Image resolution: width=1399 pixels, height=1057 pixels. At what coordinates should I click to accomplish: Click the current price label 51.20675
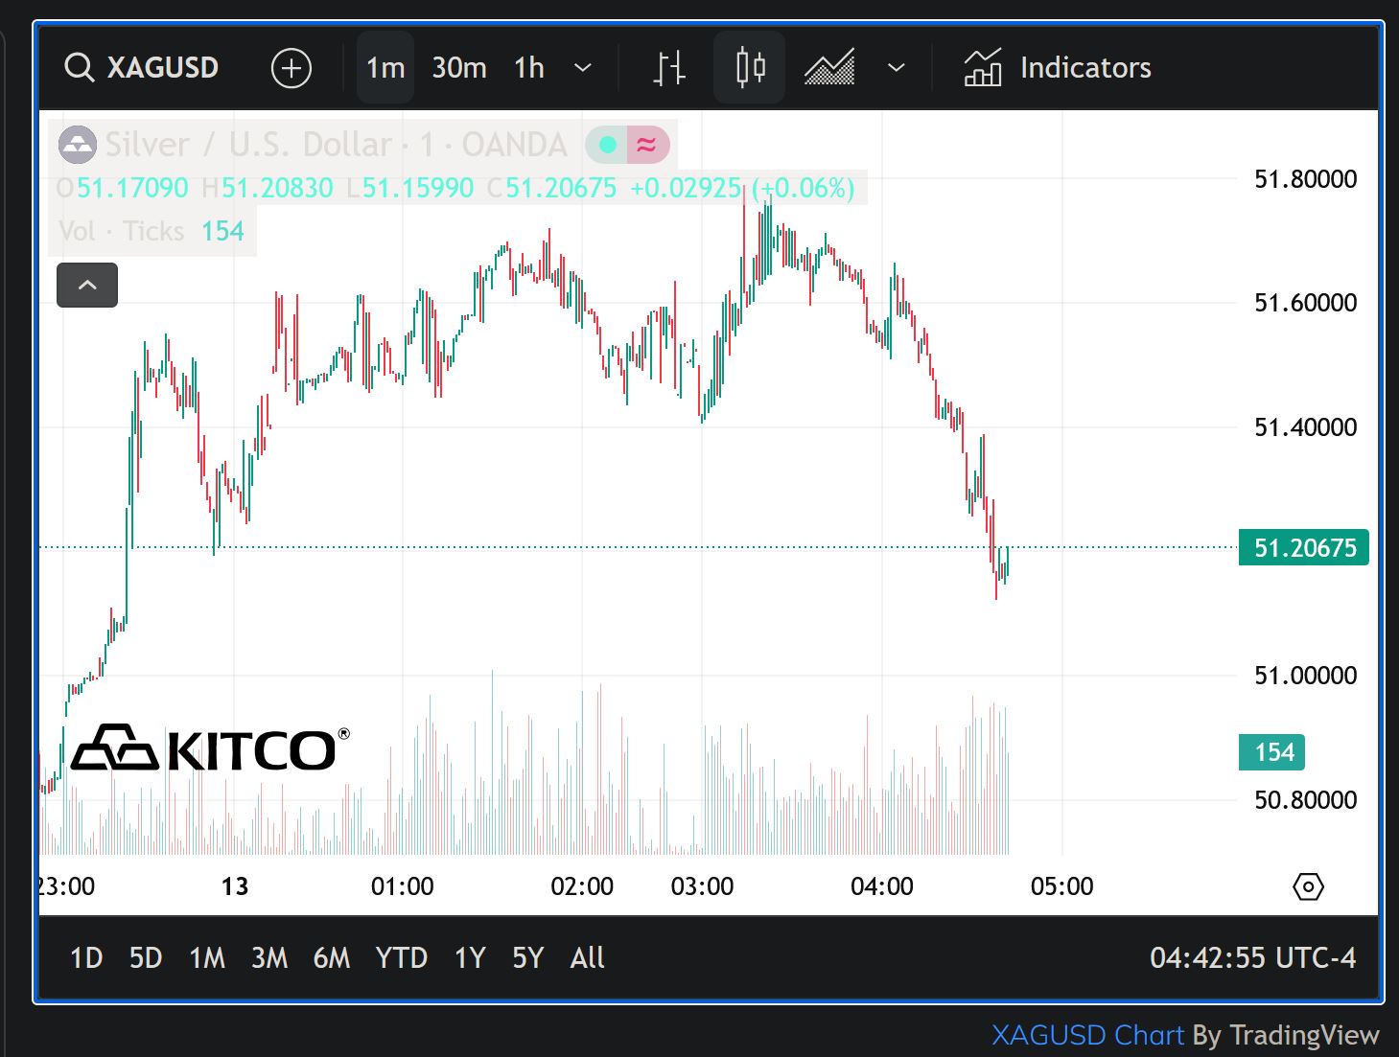(x=1304, y=547)
